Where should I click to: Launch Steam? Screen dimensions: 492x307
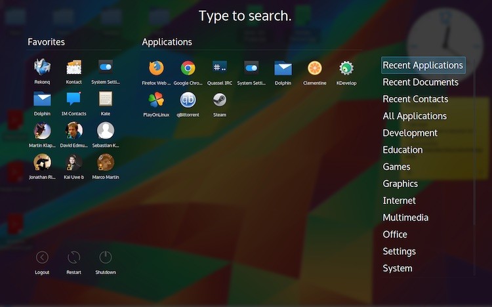(220, 104)
